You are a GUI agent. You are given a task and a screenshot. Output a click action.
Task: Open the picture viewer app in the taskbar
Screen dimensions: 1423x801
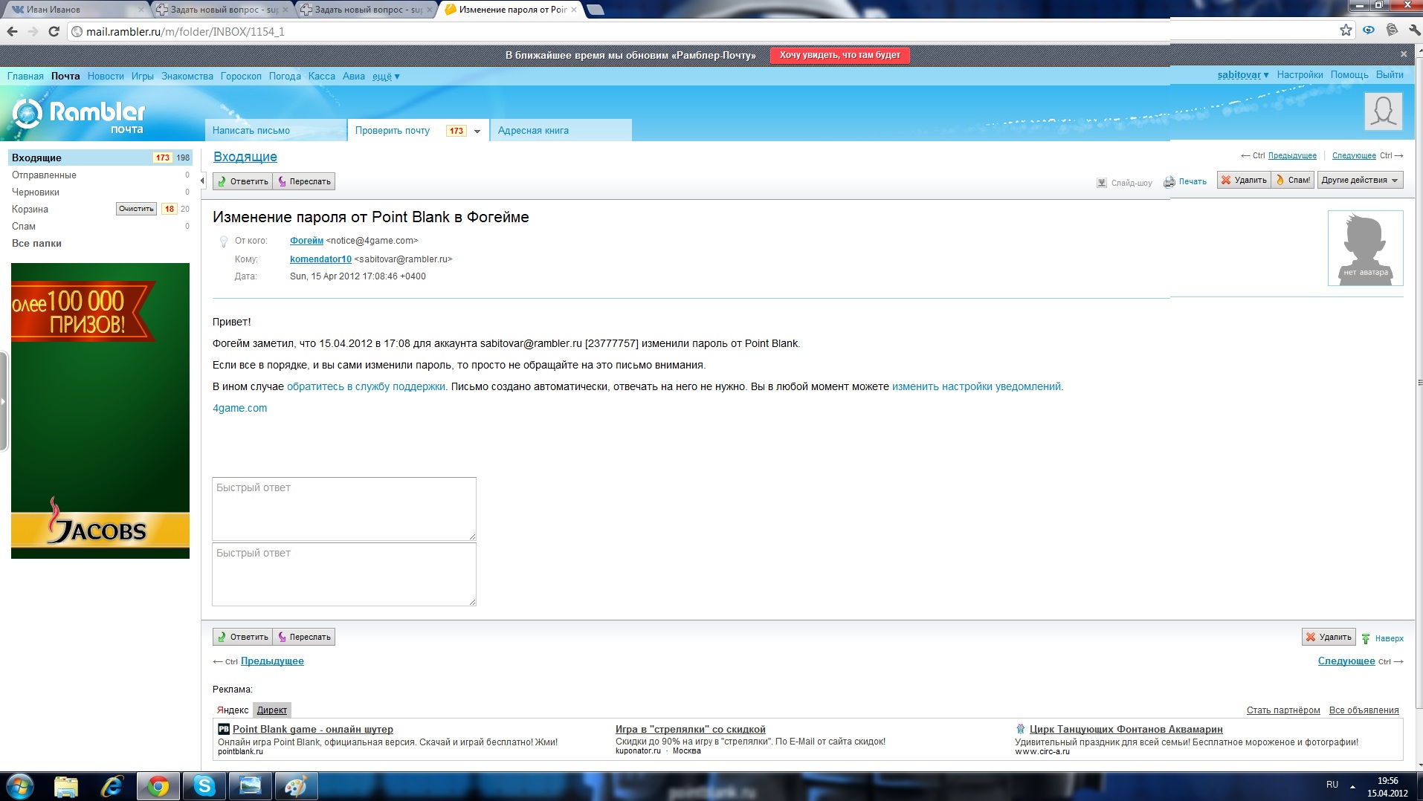click(x=251, y=786)
